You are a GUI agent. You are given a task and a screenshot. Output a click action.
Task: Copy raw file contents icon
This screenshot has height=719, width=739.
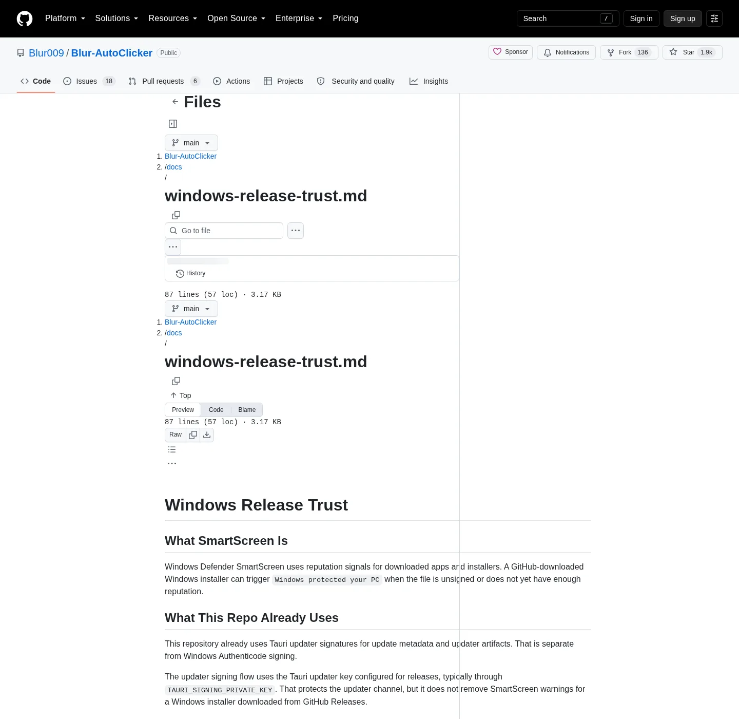pyautogui.click(x=193, y=435)
